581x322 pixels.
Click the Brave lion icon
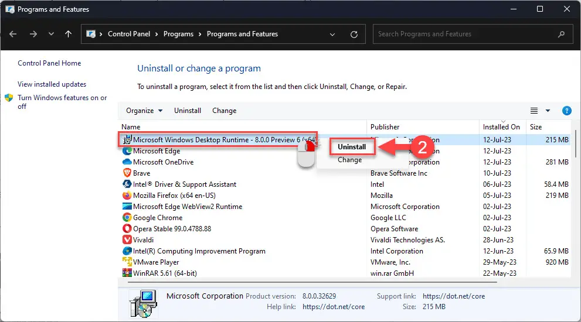coord(127,173)
